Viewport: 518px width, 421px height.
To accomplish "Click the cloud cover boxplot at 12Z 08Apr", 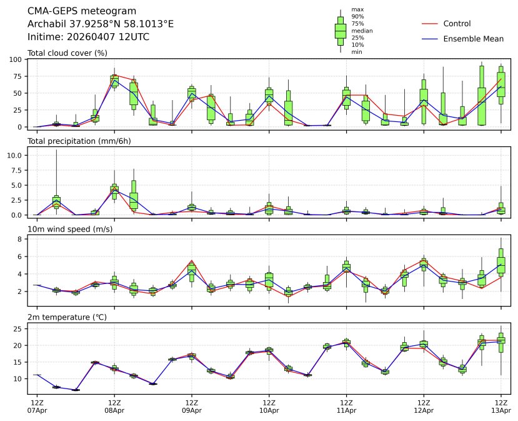I will [x=114, y=81].
